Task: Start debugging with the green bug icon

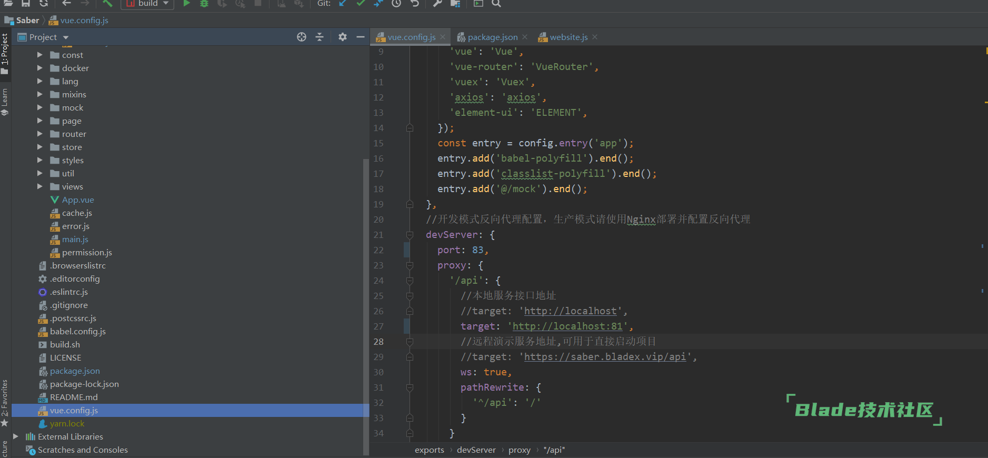Action: click(204, 3)
